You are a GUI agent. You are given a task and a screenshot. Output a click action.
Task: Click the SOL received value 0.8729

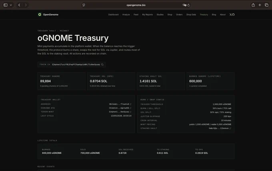tap(122, 153)
